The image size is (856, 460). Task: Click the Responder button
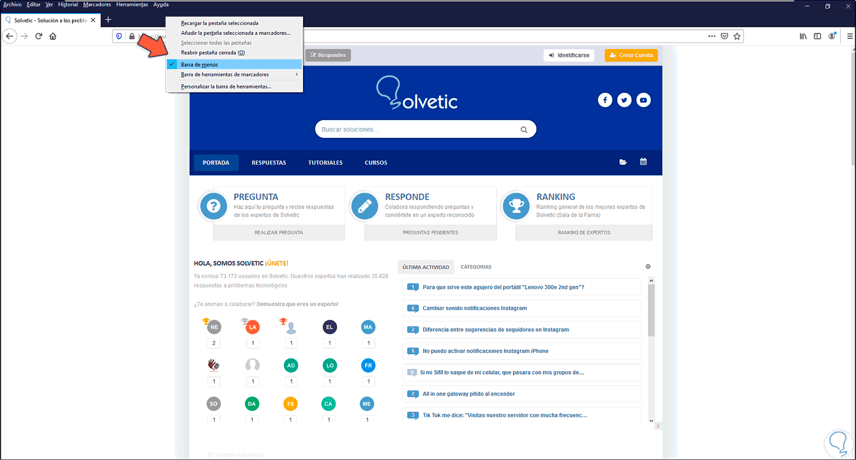pos(328,55)
